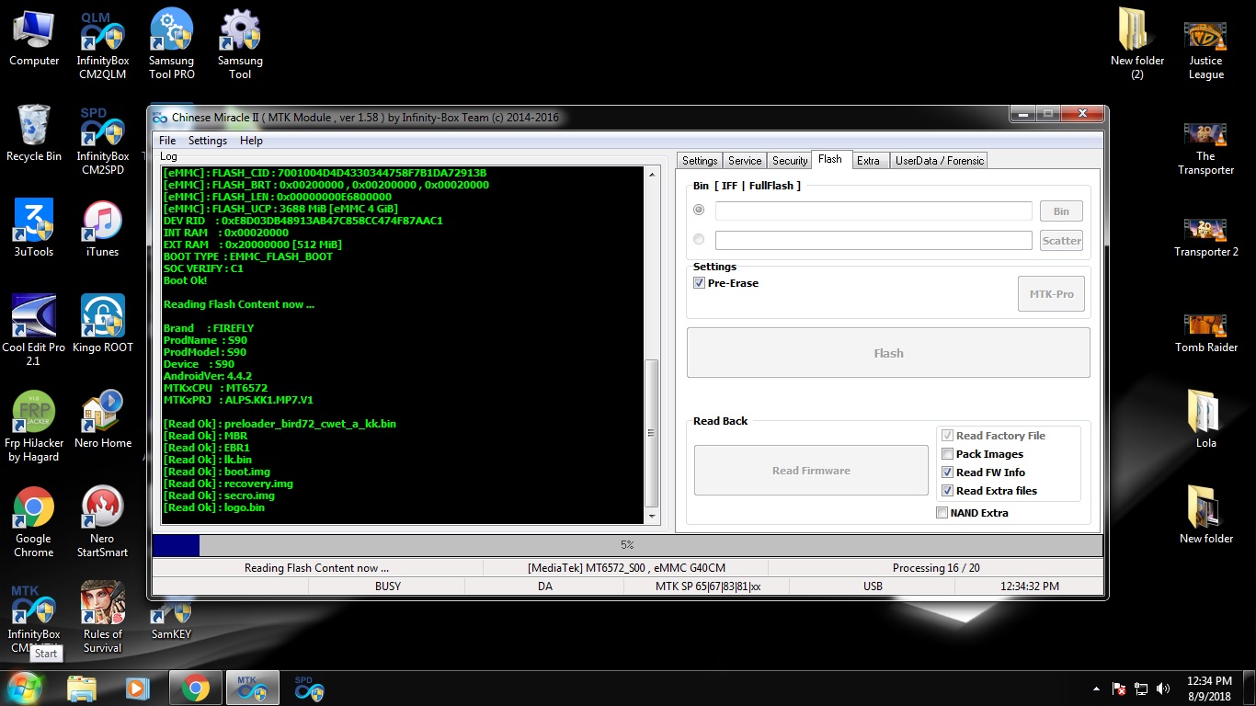This screenshot has height=706, width=1256.
Task: Click the Windows Start orb
Action: [x=25, y=688]
